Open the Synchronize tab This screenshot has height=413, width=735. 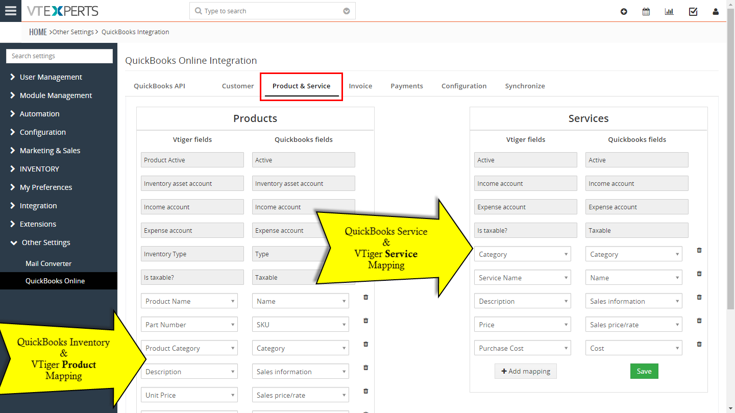click(525, 86)
